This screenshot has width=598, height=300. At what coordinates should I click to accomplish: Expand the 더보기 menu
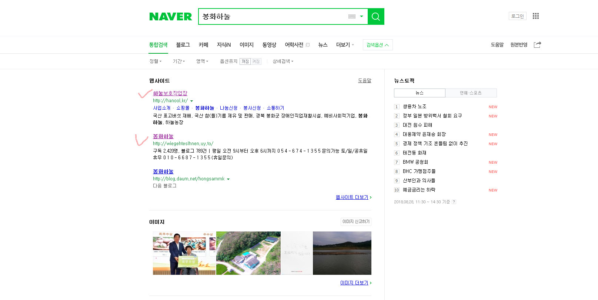345,45
